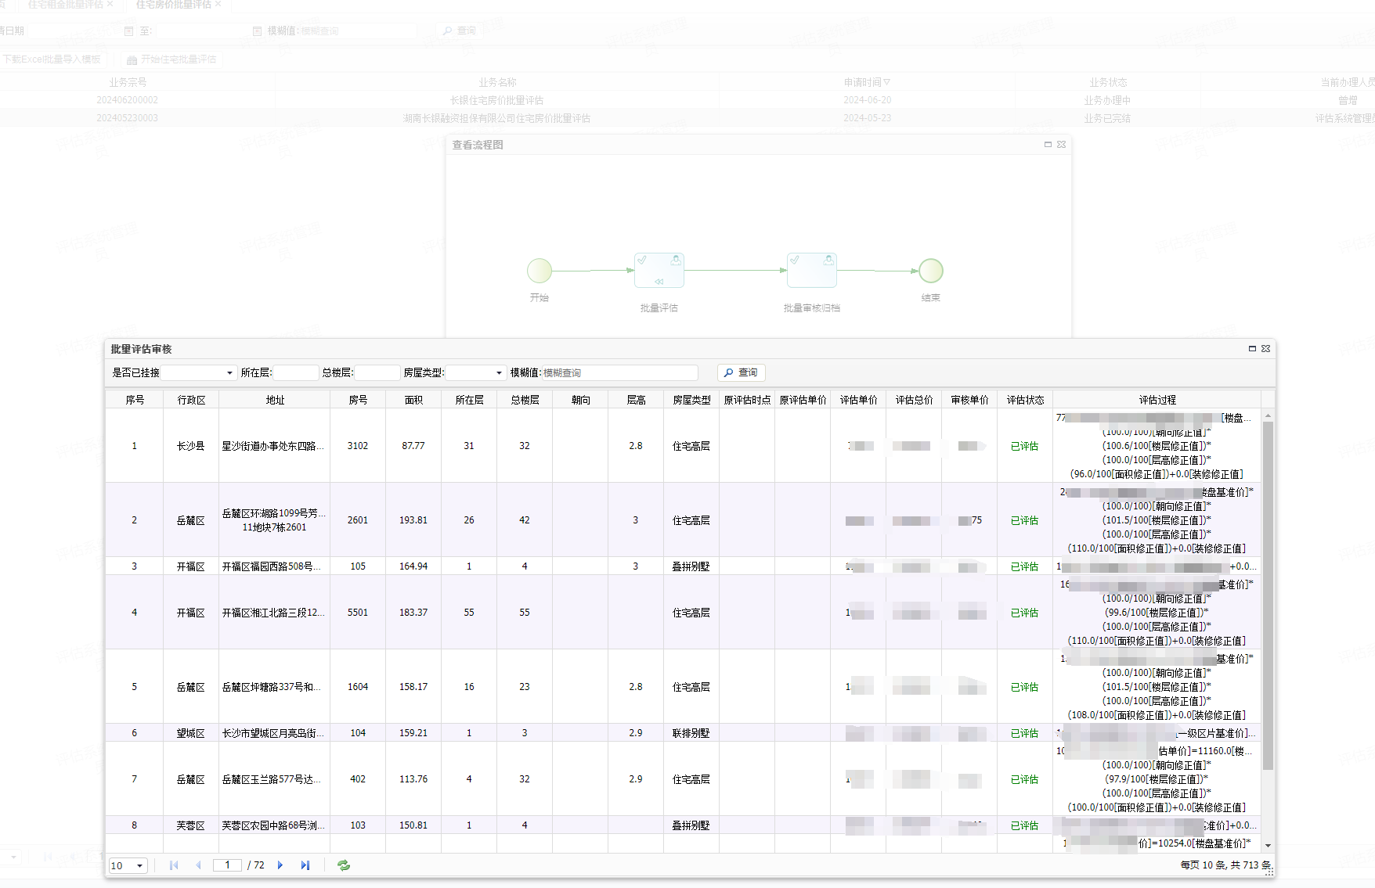The image size is (1375, 888).
Task: Select background row 202406200002
Action: pos(687,100)
